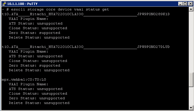The width and height of the screenshot is (194, 111).
Task: Click first device's Zero Status: supported line
Action: coord(34,33)
